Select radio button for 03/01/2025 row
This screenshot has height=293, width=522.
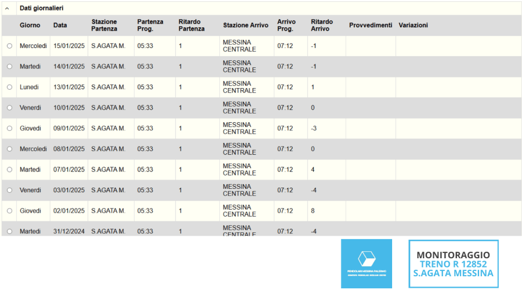[x=9, y=190]
